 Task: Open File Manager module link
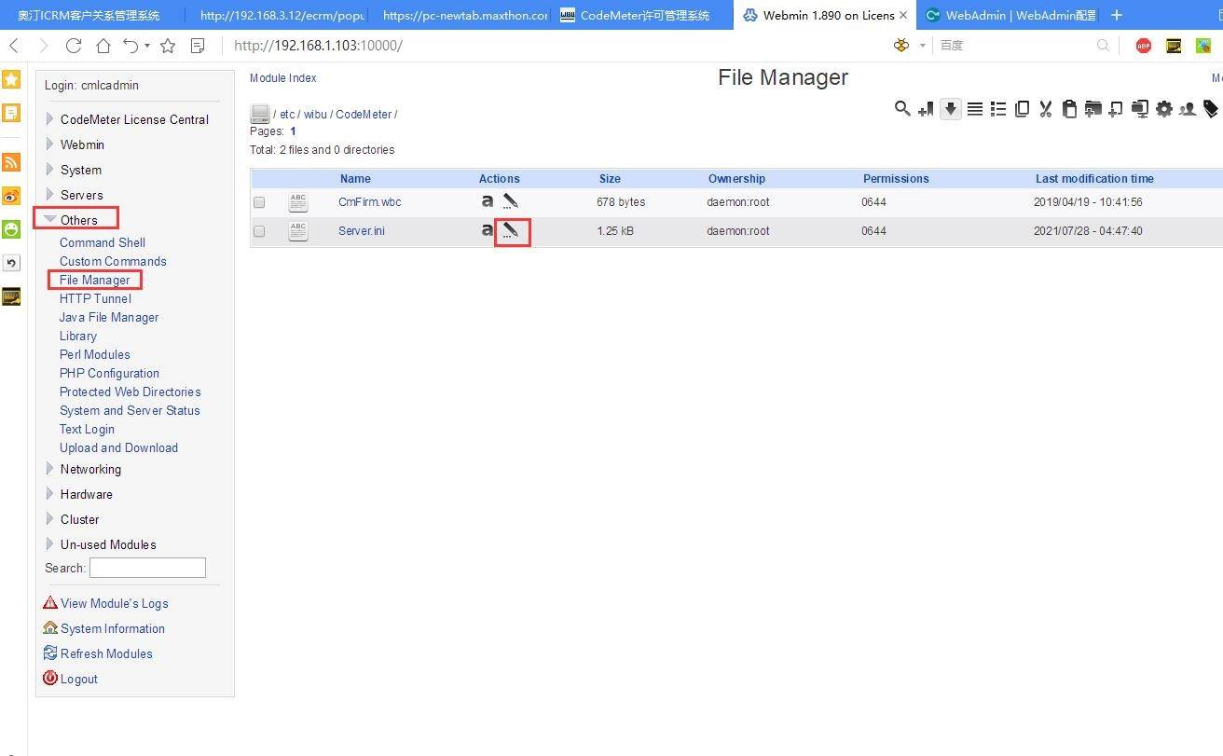[95, 280]
